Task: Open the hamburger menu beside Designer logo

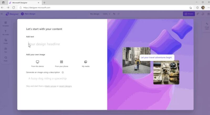Action: tap(2, 14)
